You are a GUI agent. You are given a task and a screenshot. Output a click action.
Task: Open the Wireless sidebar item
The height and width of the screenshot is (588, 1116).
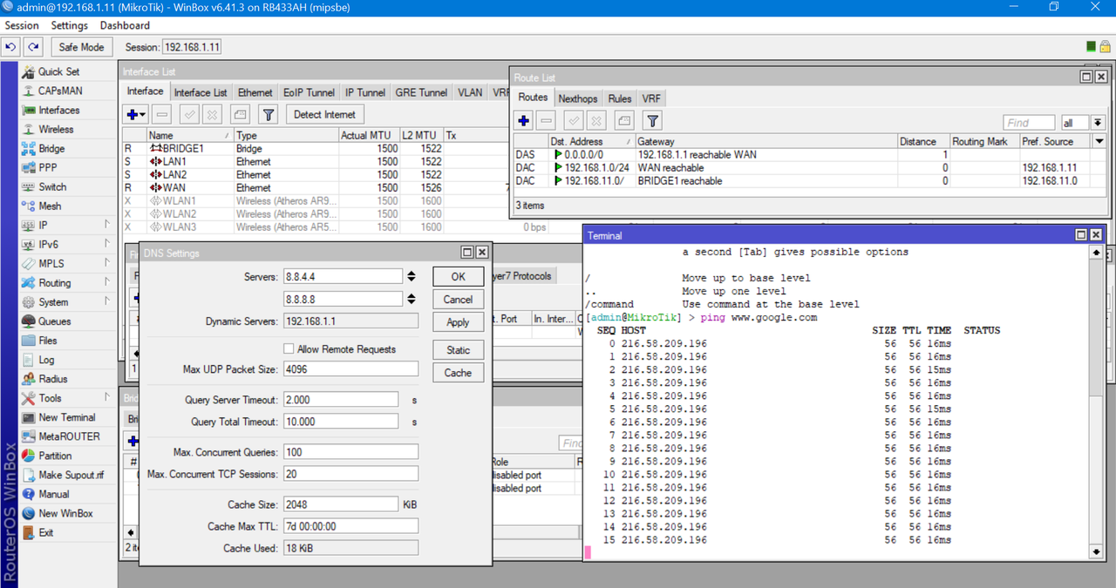click(56, 129)
